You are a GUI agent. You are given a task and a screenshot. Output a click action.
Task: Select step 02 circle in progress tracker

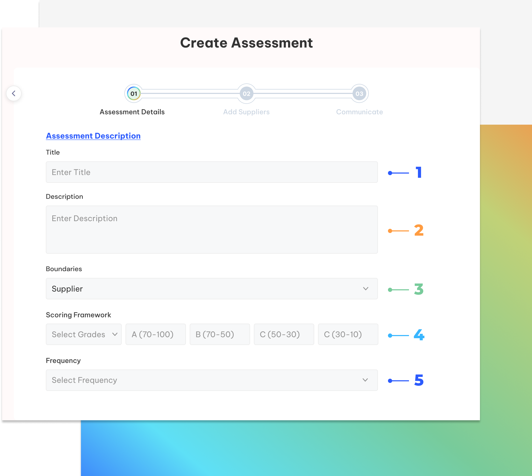coord(246,94)
